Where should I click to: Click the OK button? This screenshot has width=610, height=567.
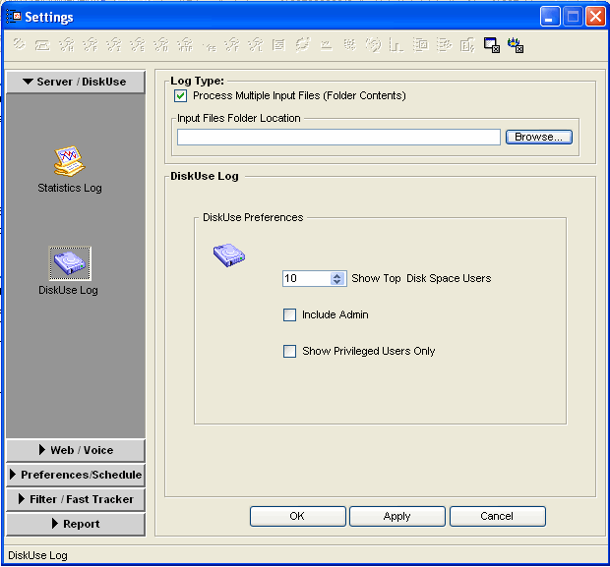tap(297, 516)
